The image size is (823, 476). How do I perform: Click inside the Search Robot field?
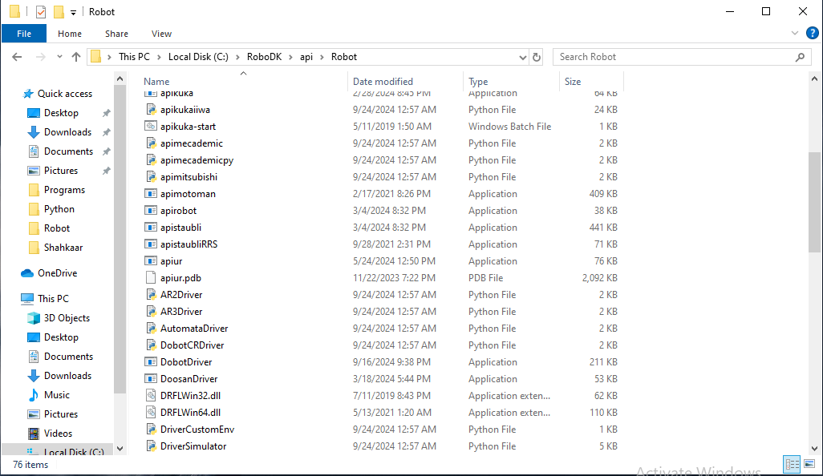[674, 57]
